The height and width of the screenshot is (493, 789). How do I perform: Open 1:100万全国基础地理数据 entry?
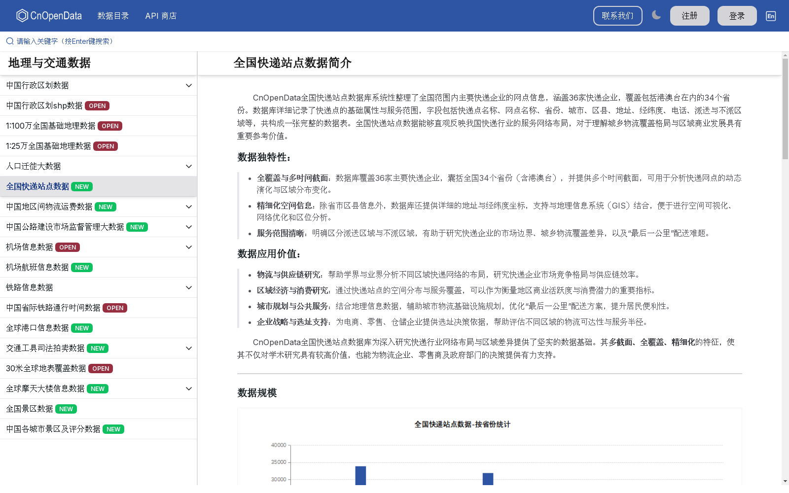pyautogui.click(x=99, y=126)
